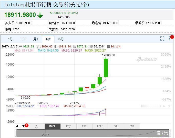Click the MA5: 8871.54 legend
This screenshot has width=175, height=138.
pos(24,51)
